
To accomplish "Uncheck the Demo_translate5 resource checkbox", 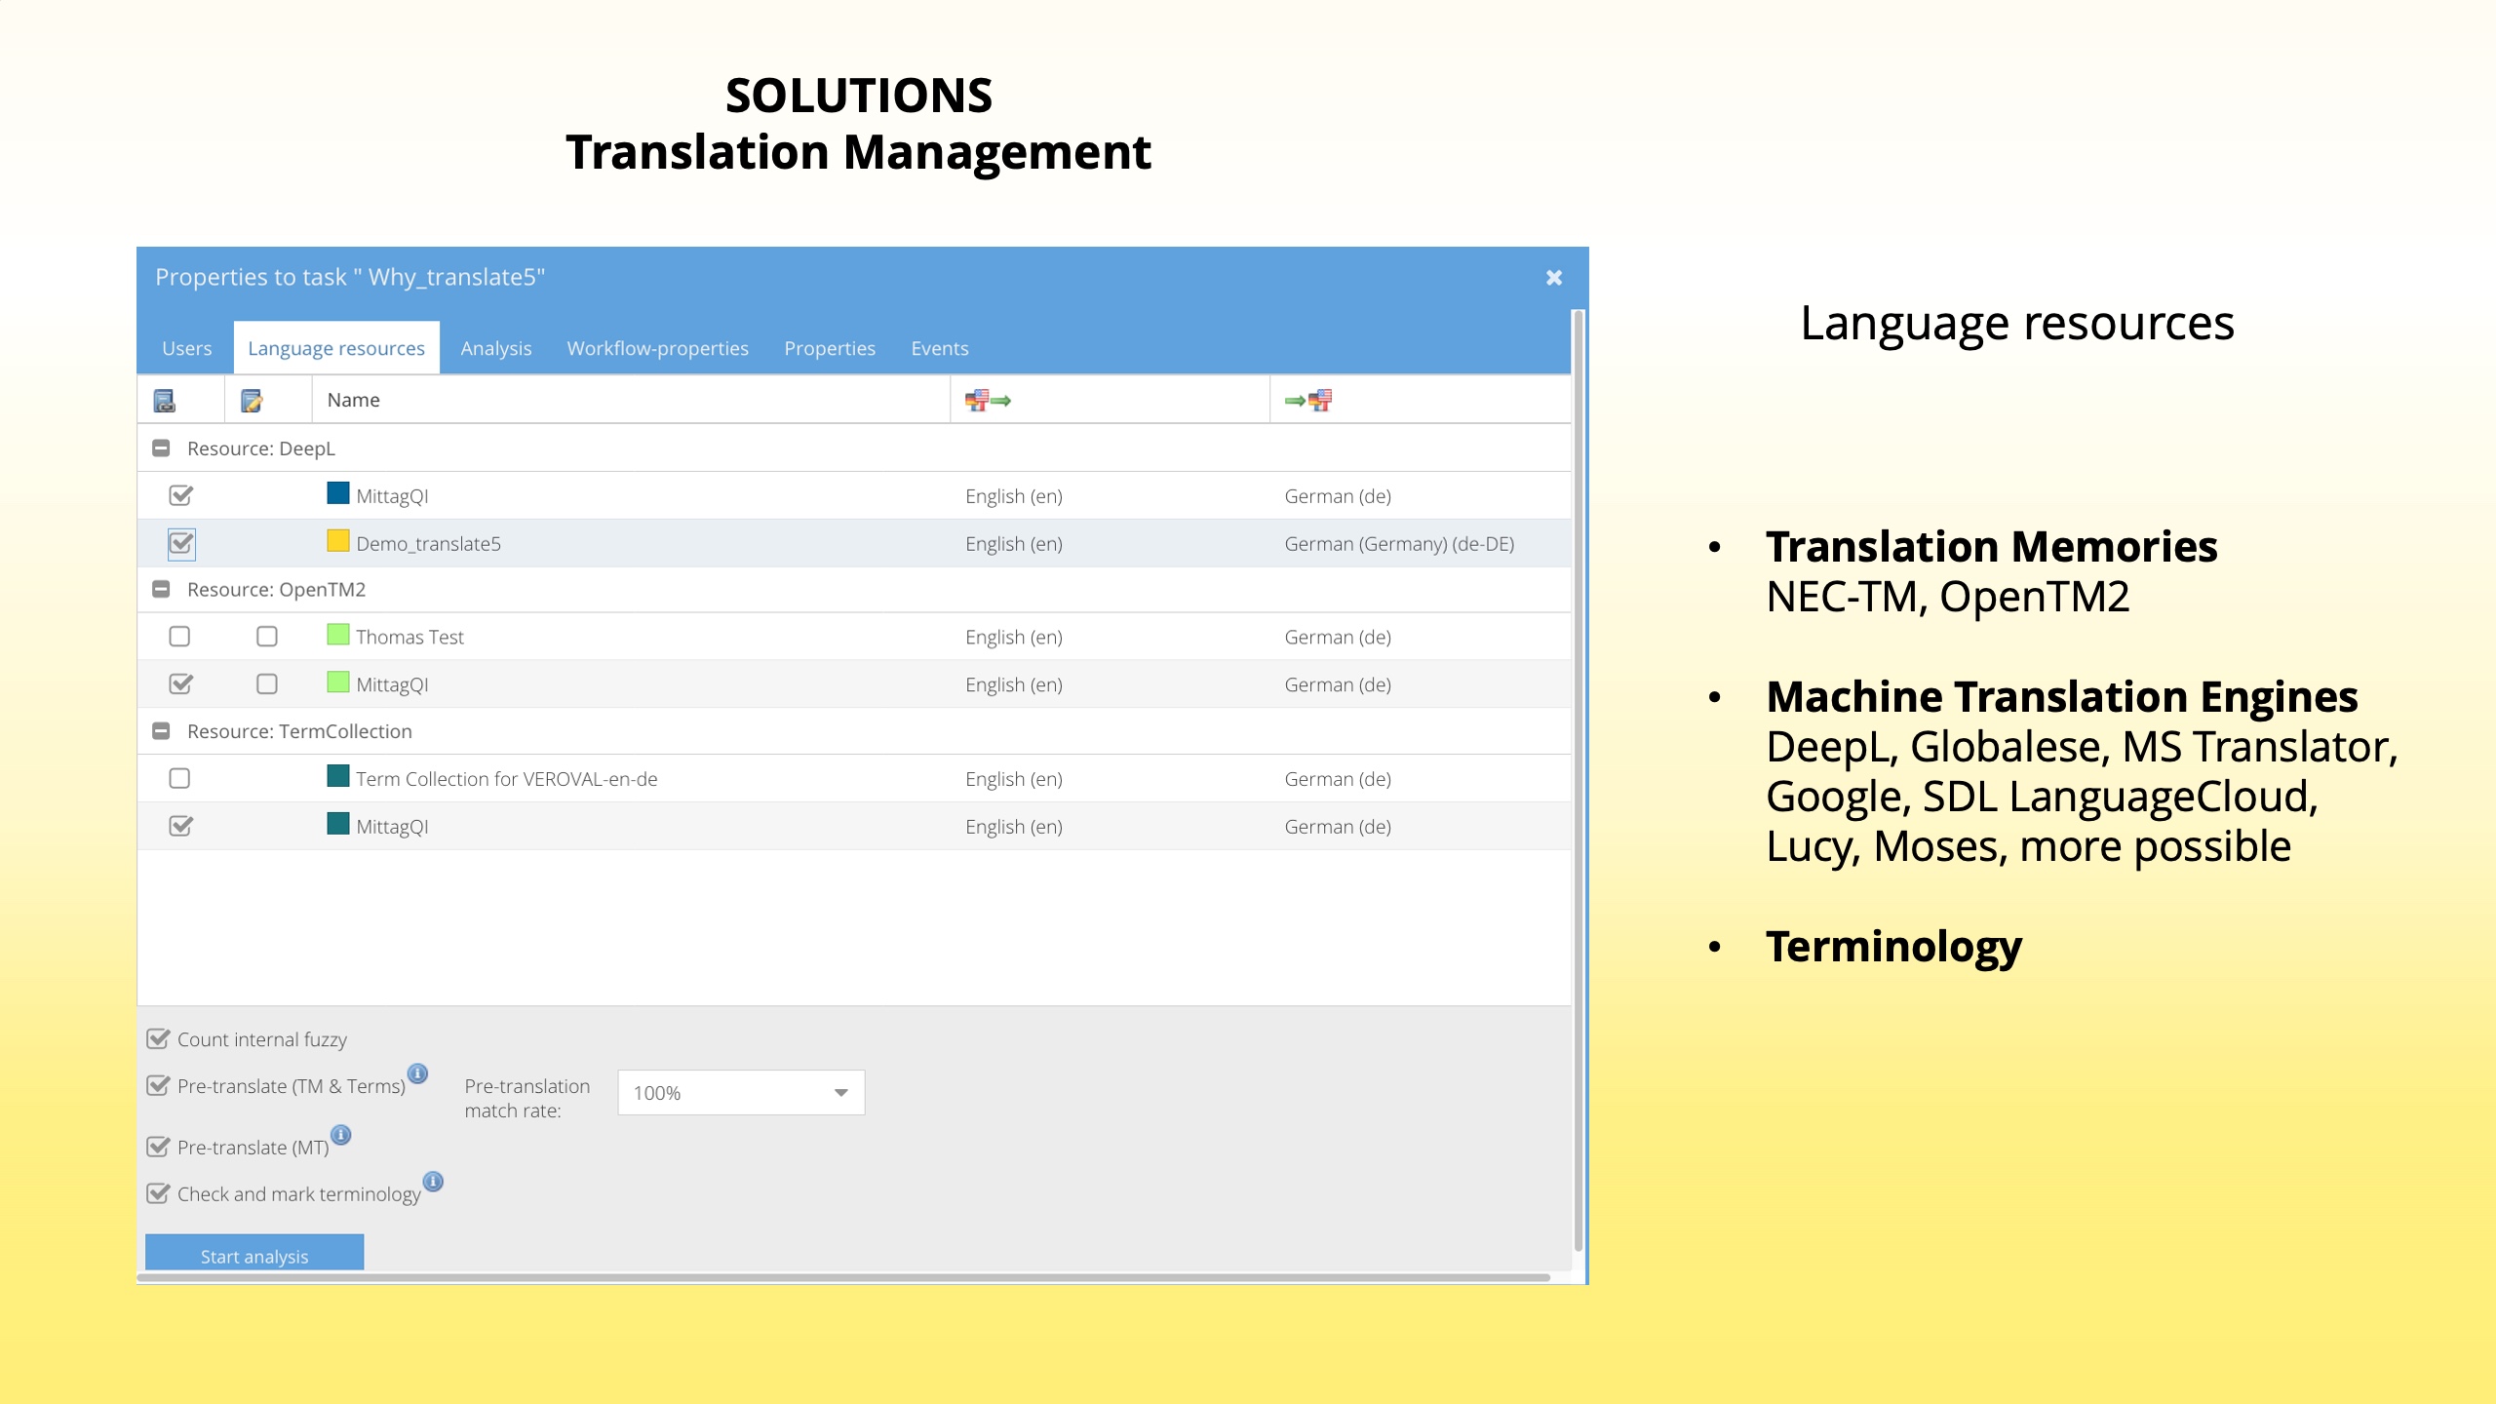I will coord(180,544).
